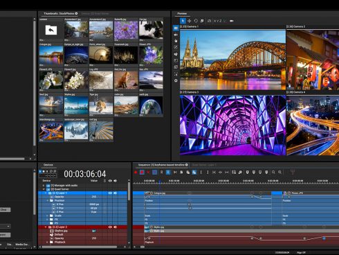
Task: Collapse the Layer 2 tree row
Action: [x=46, y=227]
